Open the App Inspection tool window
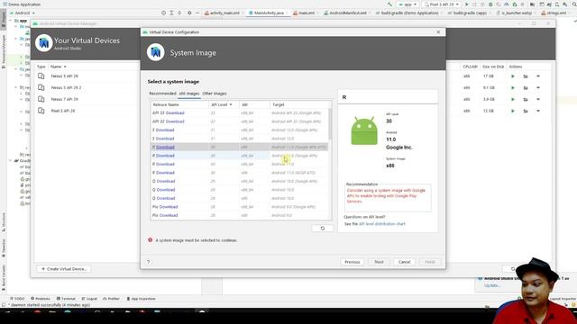This screenshot has width=577, height=324. [141, 299]
